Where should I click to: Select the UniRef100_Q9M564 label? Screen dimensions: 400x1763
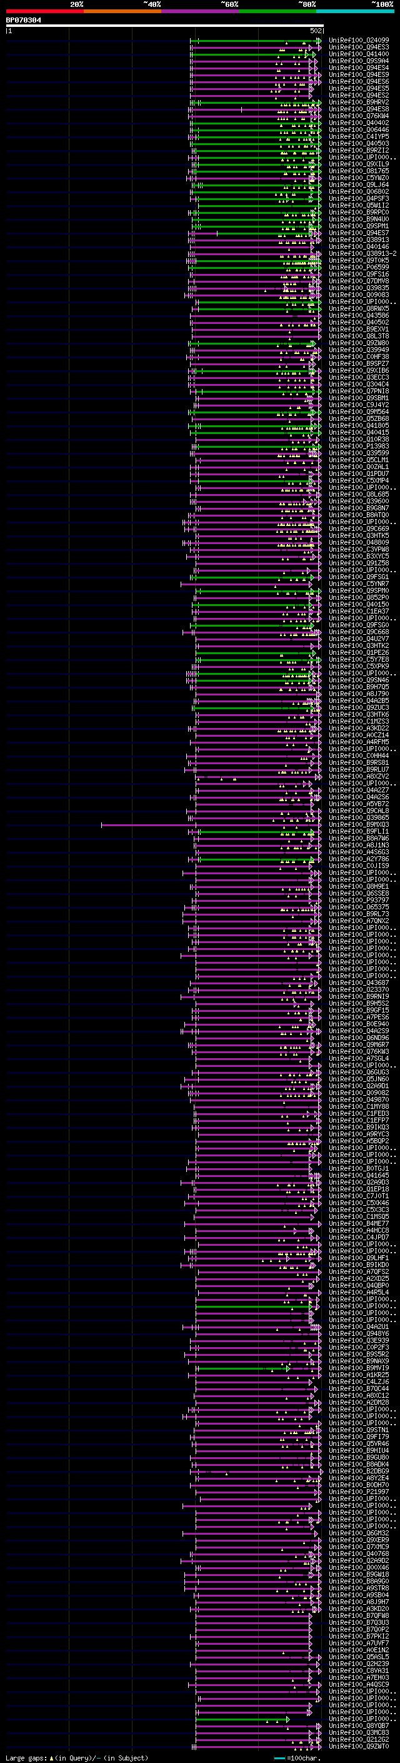click(359, 412)
